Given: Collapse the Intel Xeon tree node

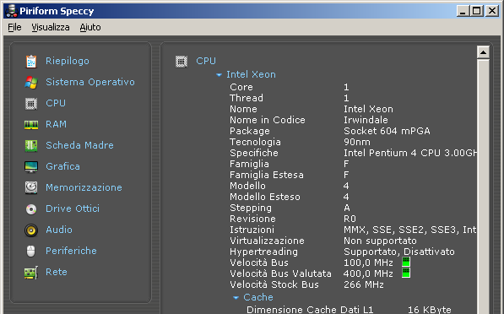Looking at the screenshot, I should (x=219, y=75).
